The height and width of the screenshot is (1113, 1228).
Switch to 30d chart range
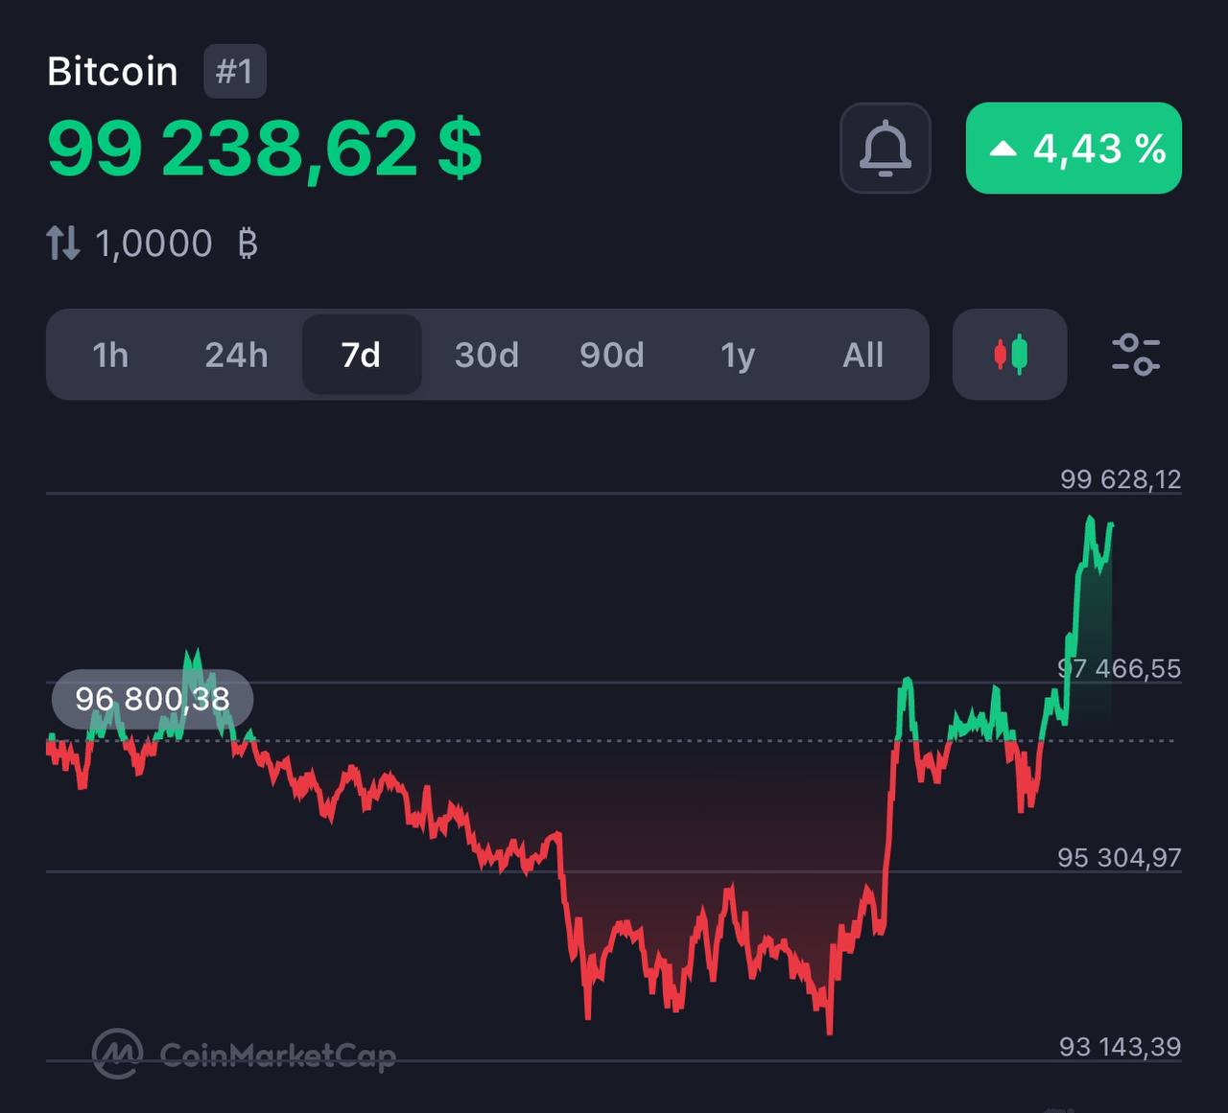tap(486, 355)
